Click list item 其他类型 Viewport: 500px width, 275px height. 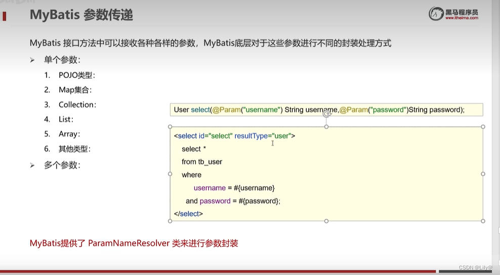point(74,149)
